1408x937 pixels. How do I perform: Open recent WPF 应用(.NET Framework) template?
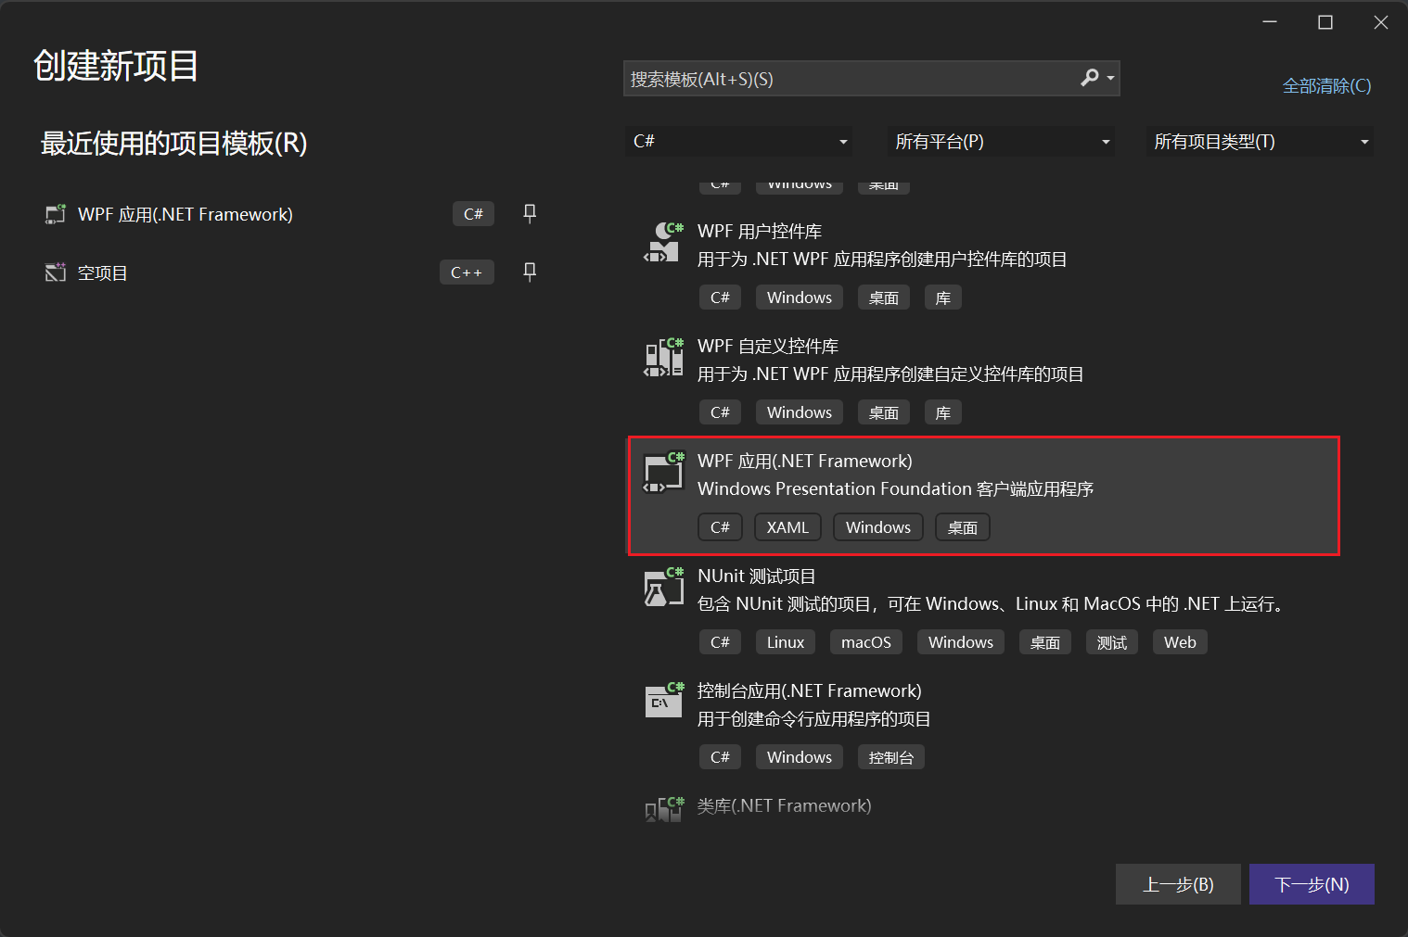pyautogui.click(x=186, y=214)
